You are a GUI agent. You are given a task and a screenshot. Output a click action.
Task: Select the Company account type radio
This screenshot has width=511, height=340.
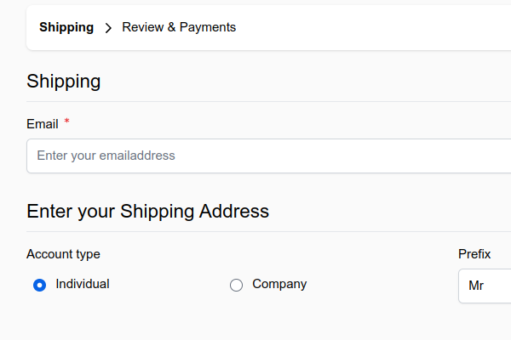[236, 285]
